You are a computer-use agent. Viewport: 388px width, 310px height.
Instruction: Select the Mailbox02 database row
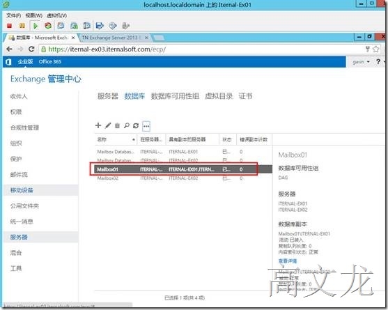pyautogui.click(x=183, y=178)
